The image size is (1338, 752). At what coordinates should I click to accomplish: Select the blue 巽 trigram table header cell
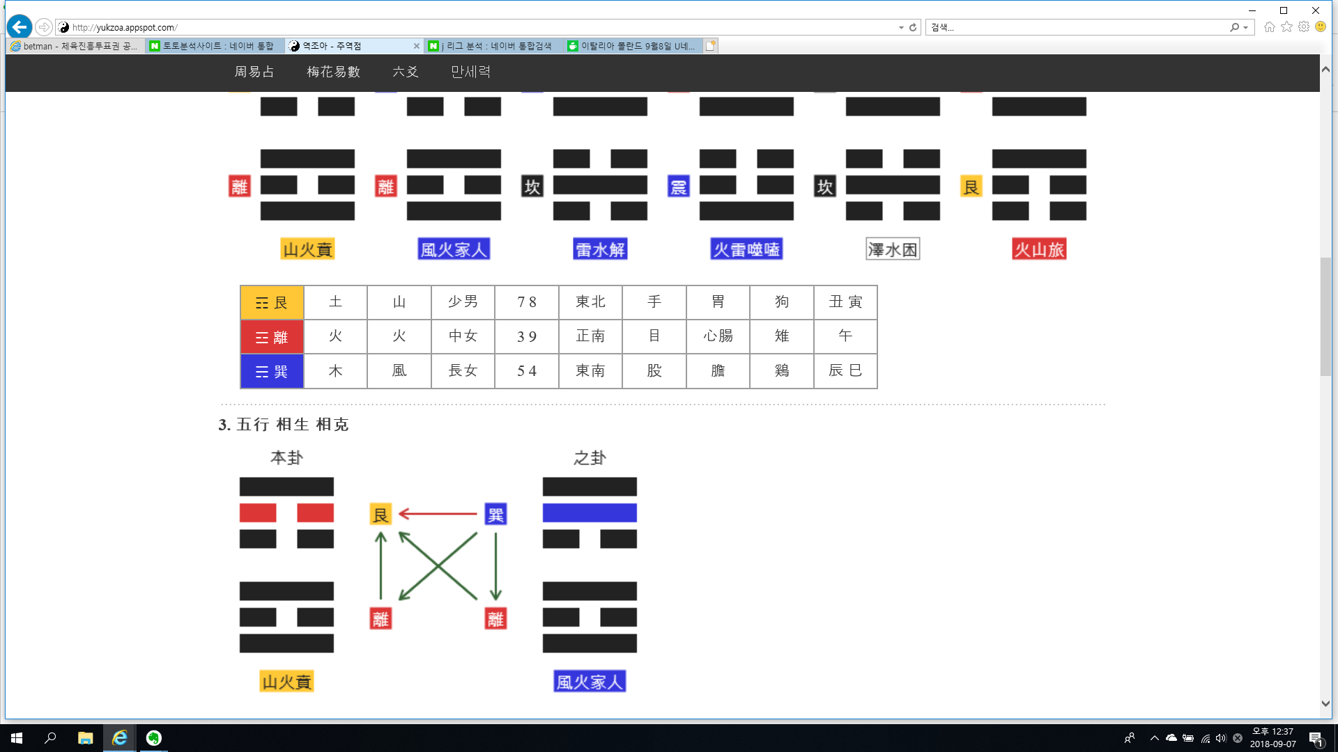[x=272, y=371]
